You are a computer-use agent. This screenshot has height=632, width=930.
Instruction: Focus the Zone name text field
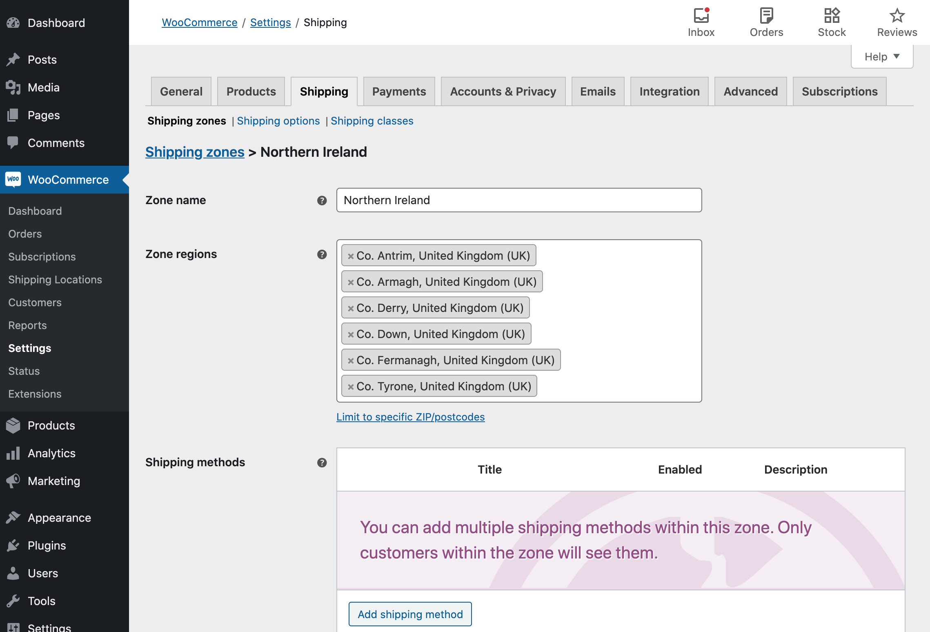pyautogui.click(x=519, y=200)
